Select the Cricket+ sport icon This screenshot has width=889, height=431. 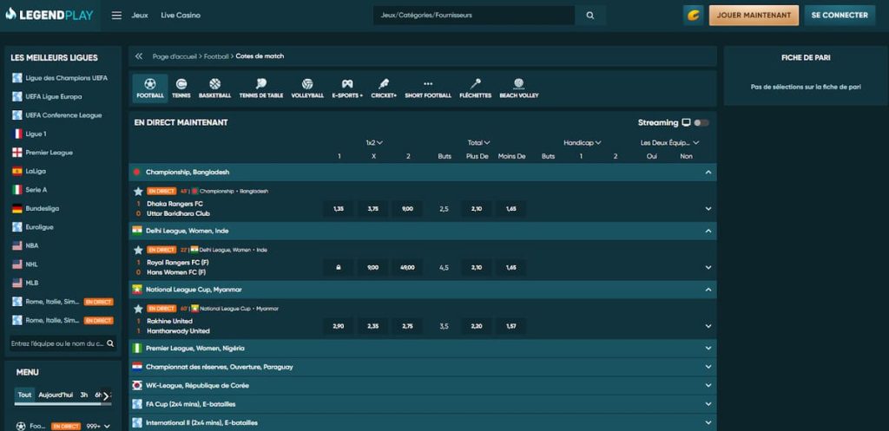[x=384, y=88]
